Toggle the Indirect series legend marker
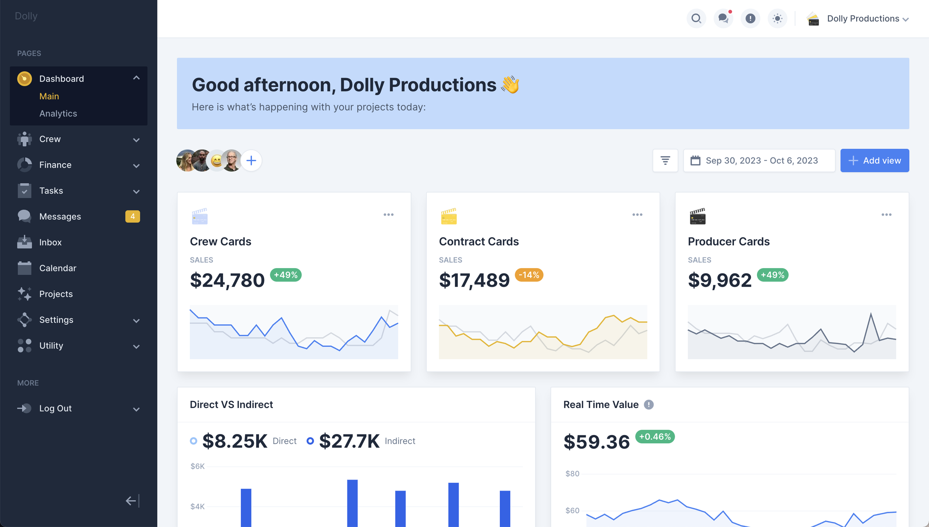 click(310, 441)
